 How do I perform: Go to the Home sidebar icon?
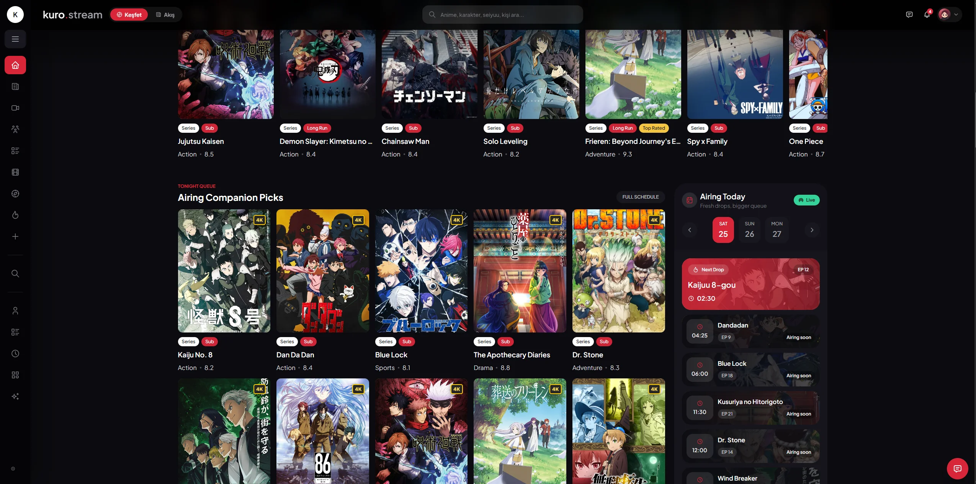(x=15, y=65)
